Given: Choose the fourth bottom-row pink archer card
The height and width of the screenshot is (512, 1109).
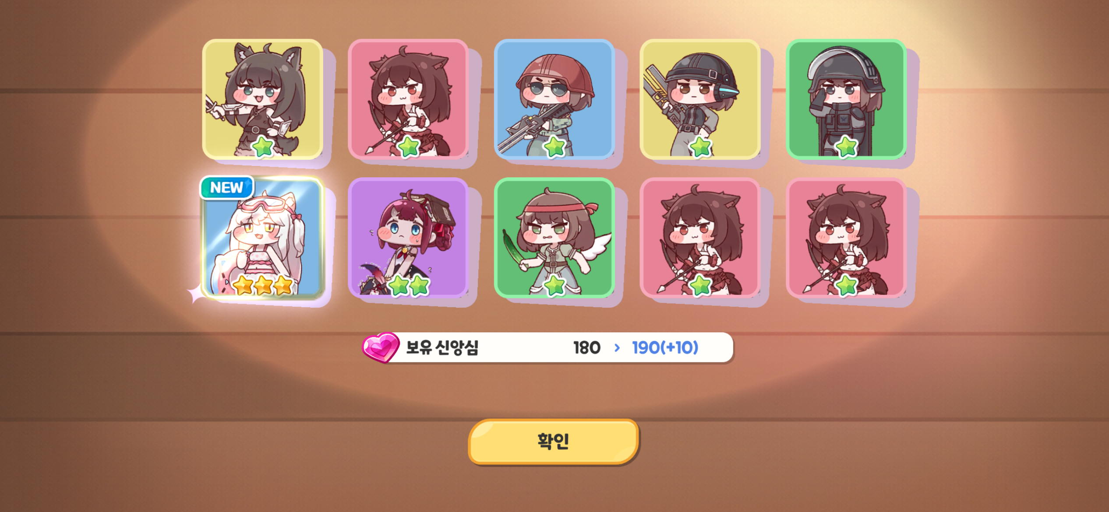Looking at the screenshot, I should click(x=700, y=238).
